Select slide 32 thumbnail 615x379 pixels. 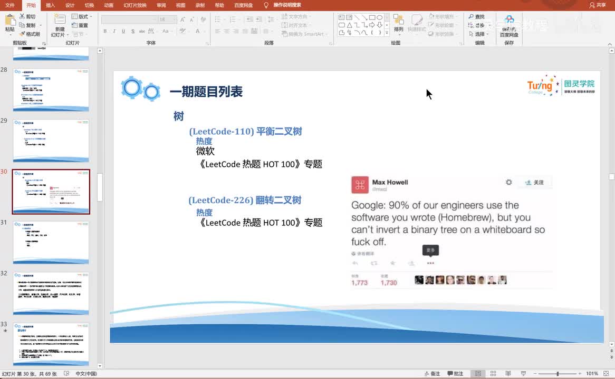pos(51,293)
